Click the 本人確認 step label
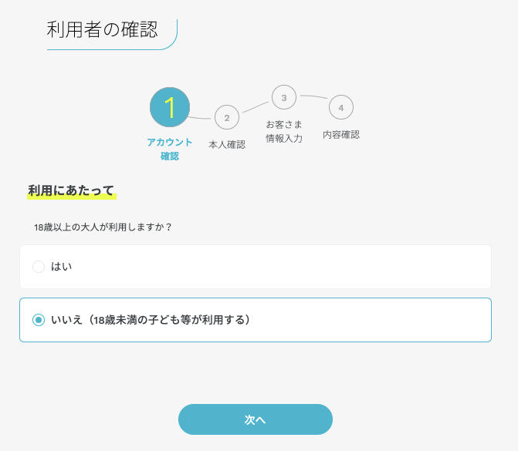The height and width of the screenshot is (451, 518). click(x=227, y=144)
